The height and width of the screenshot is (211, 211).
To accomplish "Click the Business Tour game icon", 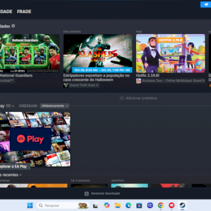I will coord(139,81).
